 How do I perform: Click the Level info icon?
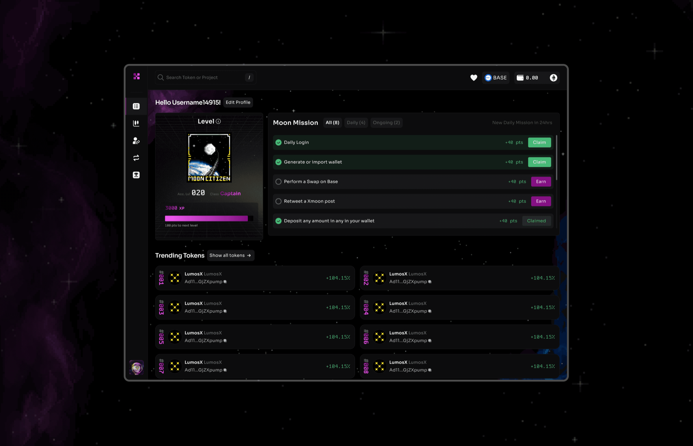click(218, 121)
